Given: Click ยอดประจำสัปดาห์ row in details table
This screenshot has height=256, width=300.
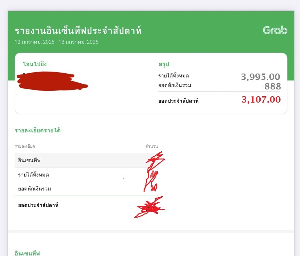Looking at the screenshot, I should tap(38, 205).
